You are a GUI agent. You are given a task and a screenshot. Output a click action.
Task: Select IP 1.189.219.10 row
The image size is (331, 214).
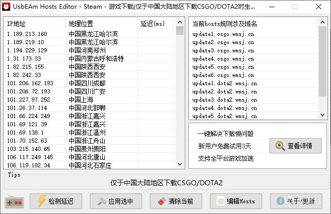click(90, 42)
